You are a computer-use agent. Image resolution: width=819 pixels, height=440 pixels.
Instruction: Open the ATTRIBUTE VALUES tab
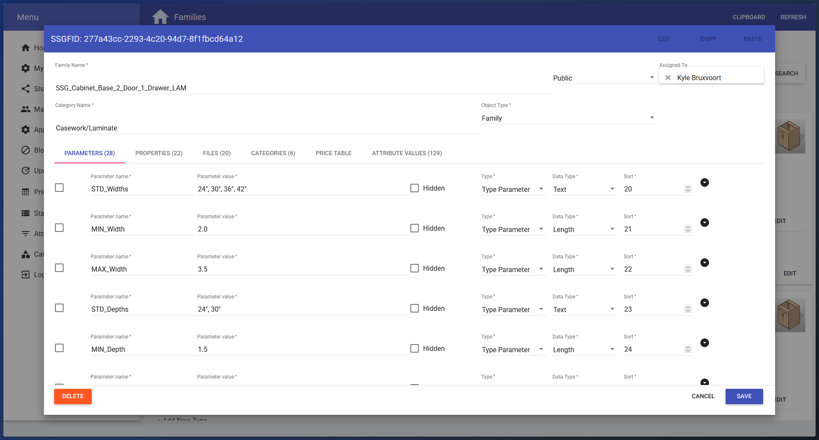407,153
